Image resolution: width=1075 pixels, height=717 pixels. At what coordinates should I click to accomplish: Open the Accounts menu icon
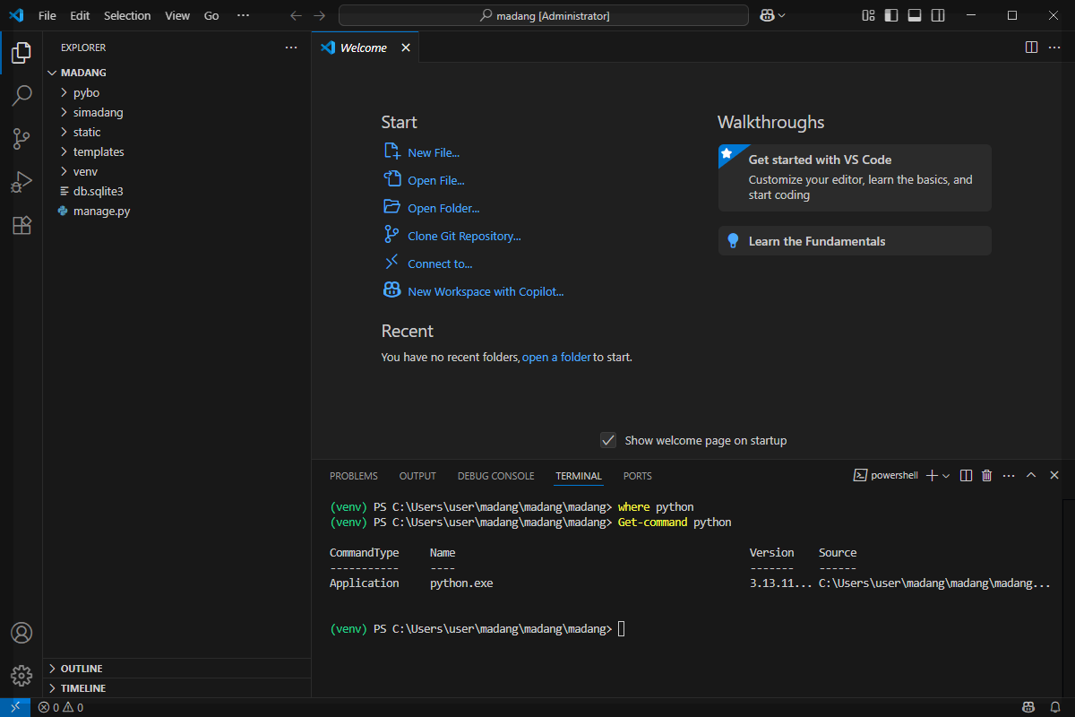[x=21, y=633]
